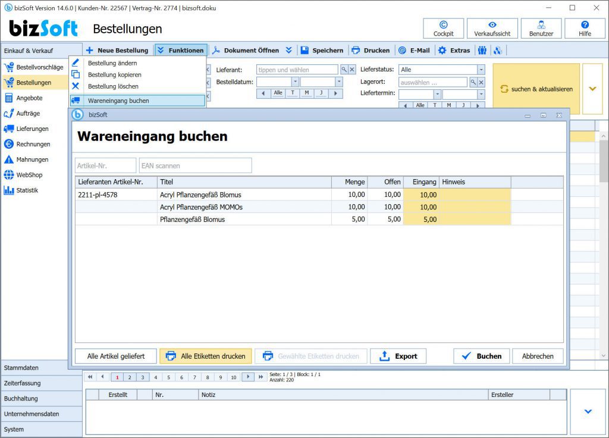Open Statistik in the sidebar
Image resolution: width=609 pixels, height=438 pixels.
point(21,190)
